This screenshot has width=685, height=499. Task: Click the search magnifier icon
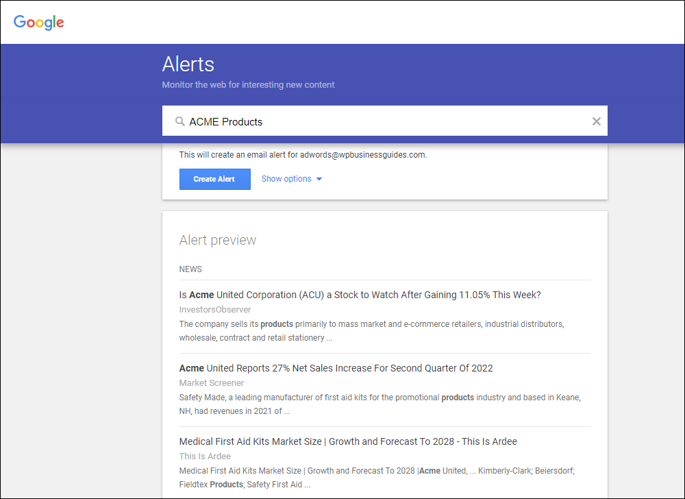(179, 121)
